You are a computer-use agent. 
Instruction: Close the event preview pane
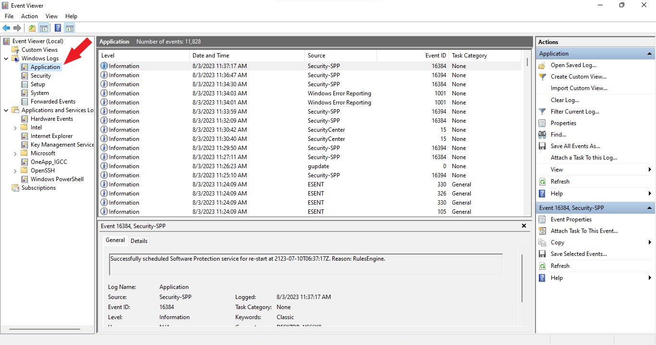[x=524, y=226]
